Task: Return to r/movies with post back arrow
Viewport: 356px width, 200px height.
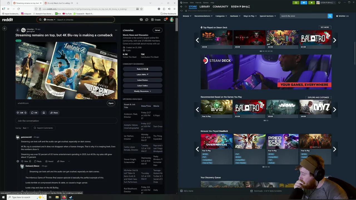Action: pyautogui.click(x=18, y=30)
